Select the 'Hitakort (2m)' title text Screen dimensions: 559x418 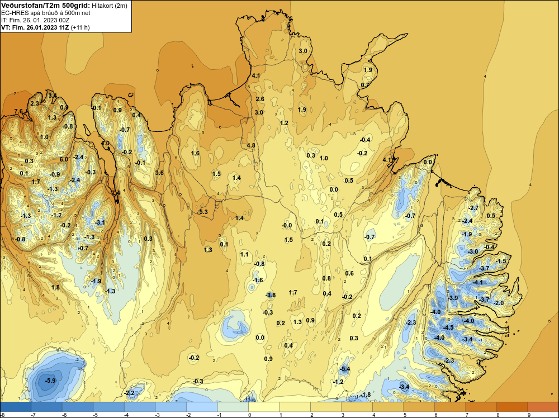click(110, 6)
